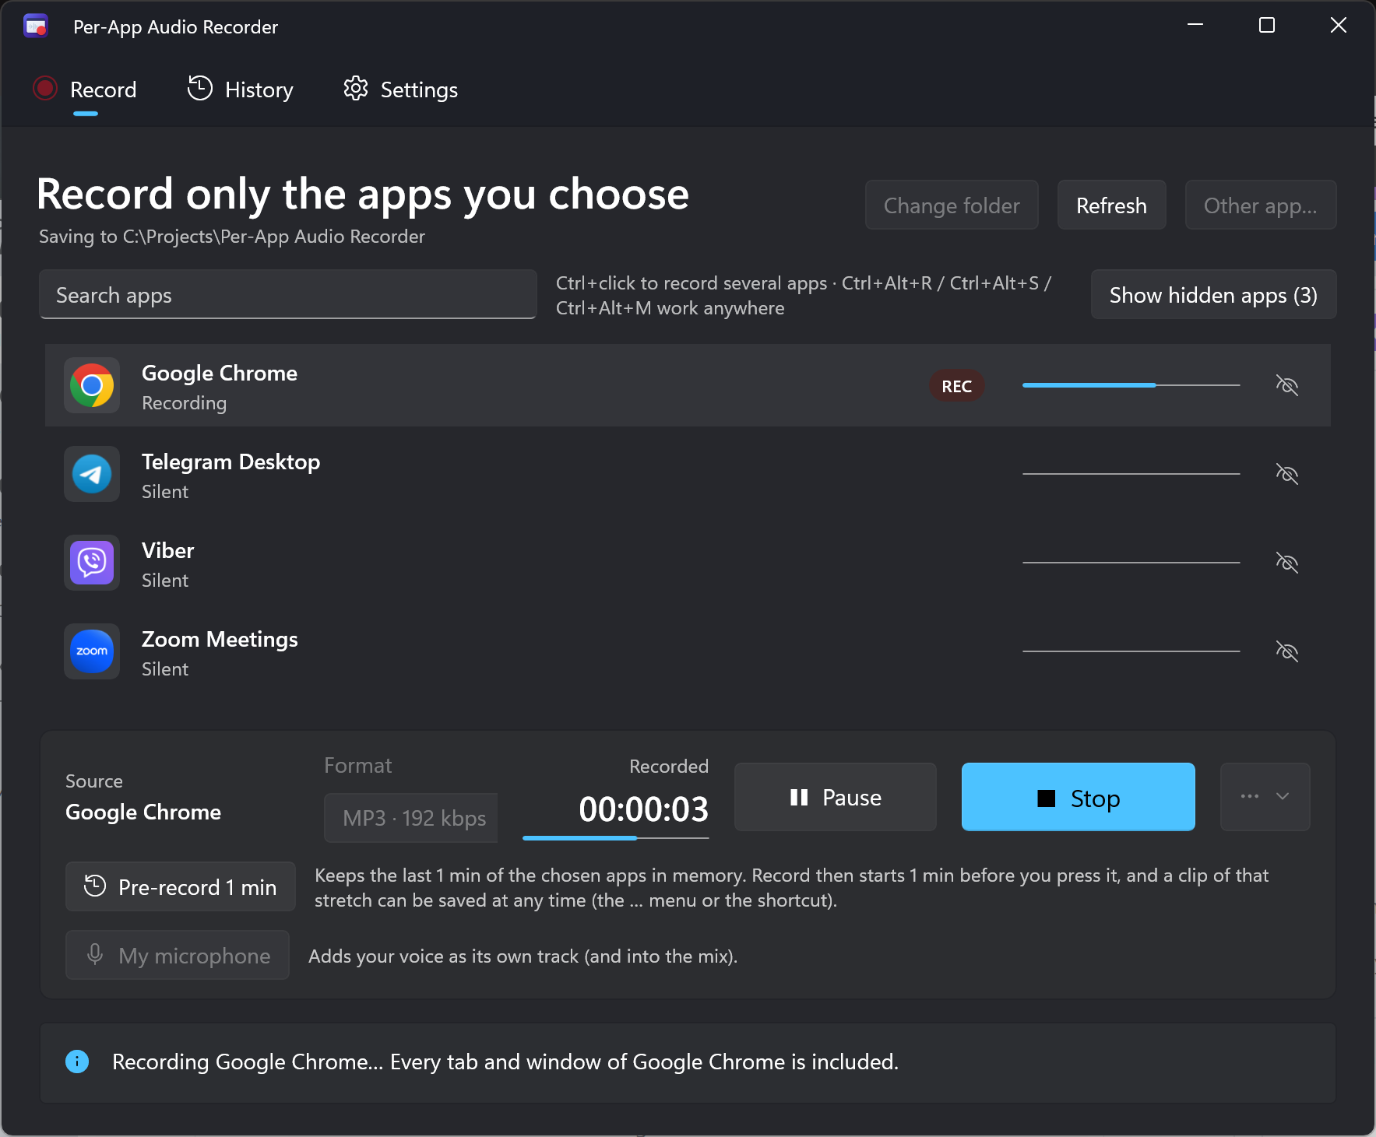Hide Telegram Desktop from the app list

click(1286, 474)
